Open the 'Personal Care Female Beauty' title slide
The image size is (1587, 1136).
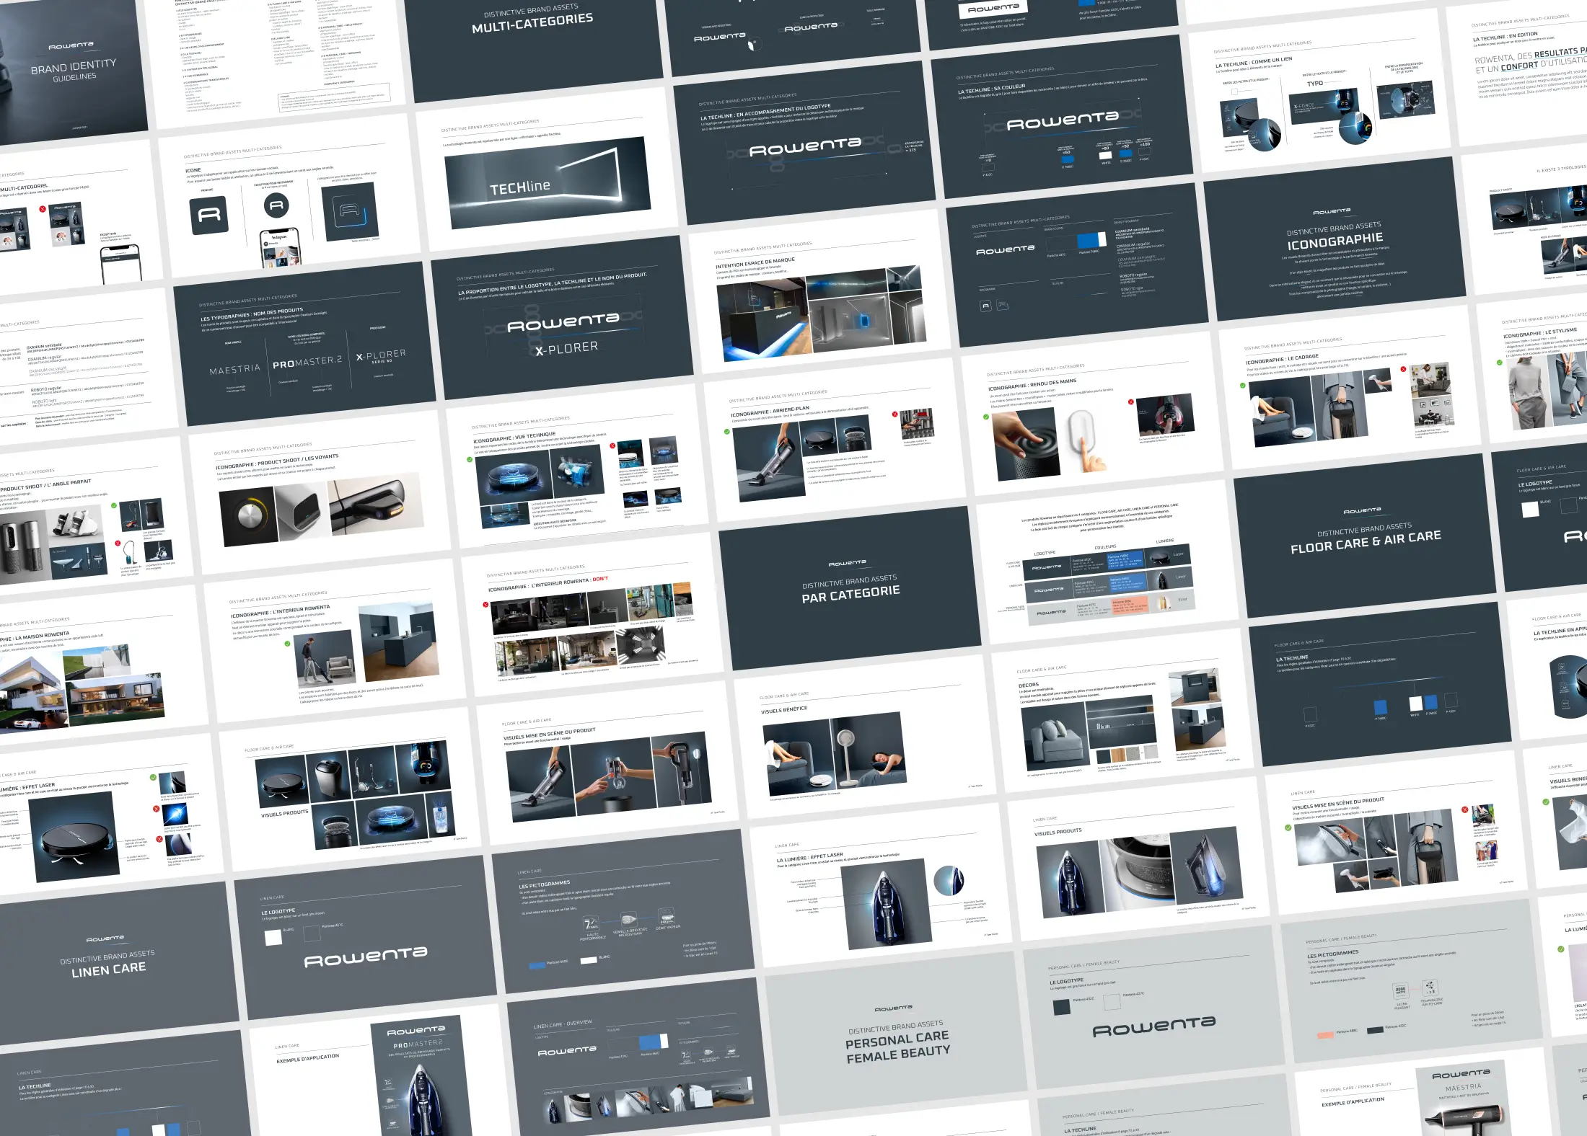(x=895, y=1034)
